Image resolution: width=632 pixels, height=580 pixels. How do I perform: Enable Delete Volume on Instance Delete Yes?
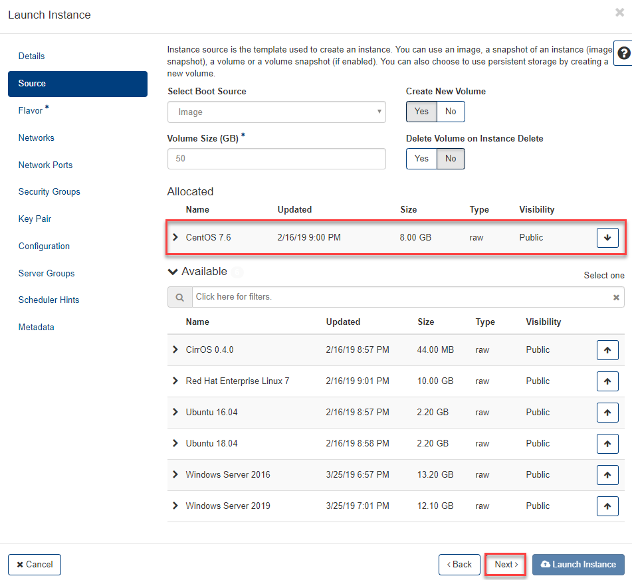(421, 159)
